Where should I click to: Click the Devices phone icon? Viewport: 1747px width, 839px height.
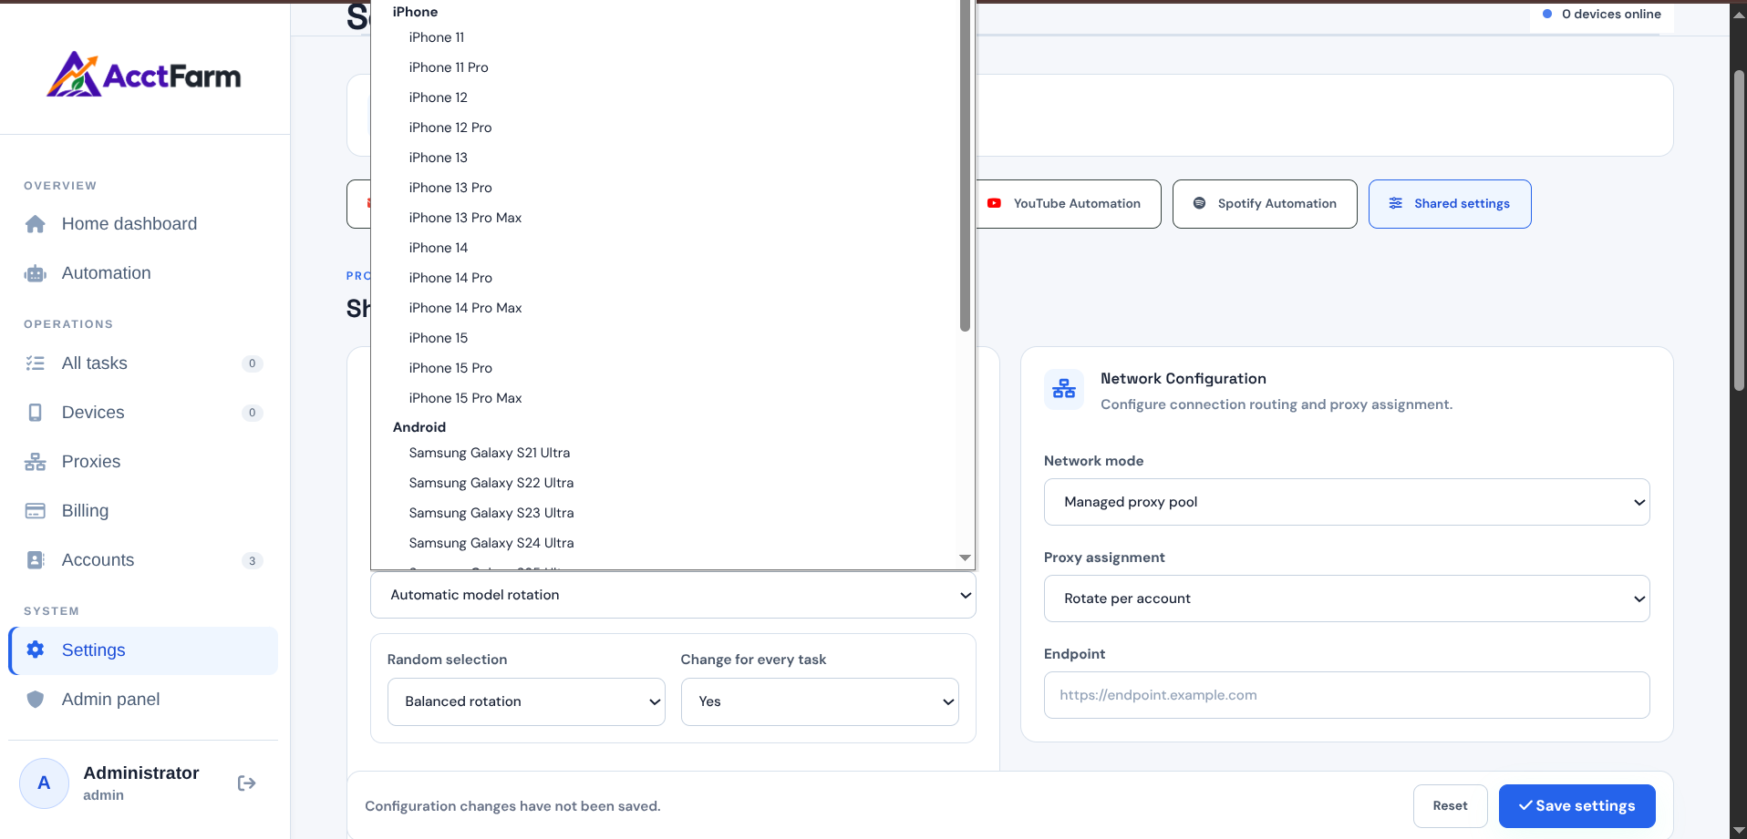(36, 413)
